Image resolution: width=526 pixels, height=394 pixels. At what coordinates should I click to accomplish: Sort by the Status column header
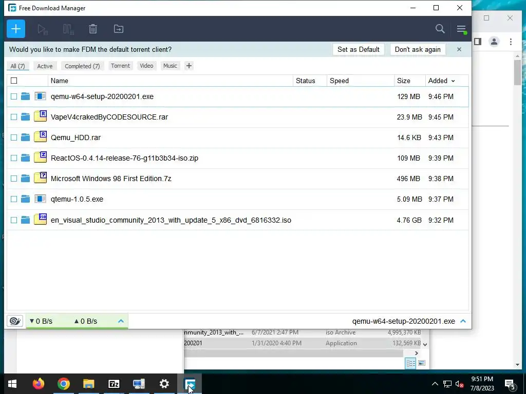[310, 81]
